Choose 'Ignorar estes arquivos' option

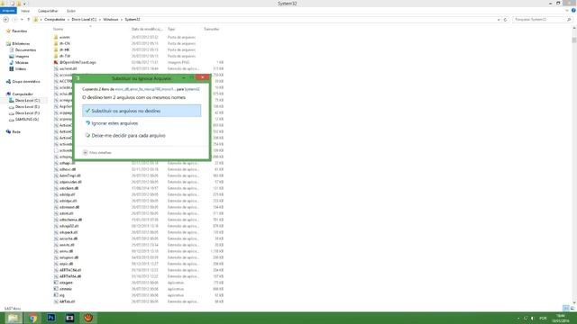[x=142, y=123]
